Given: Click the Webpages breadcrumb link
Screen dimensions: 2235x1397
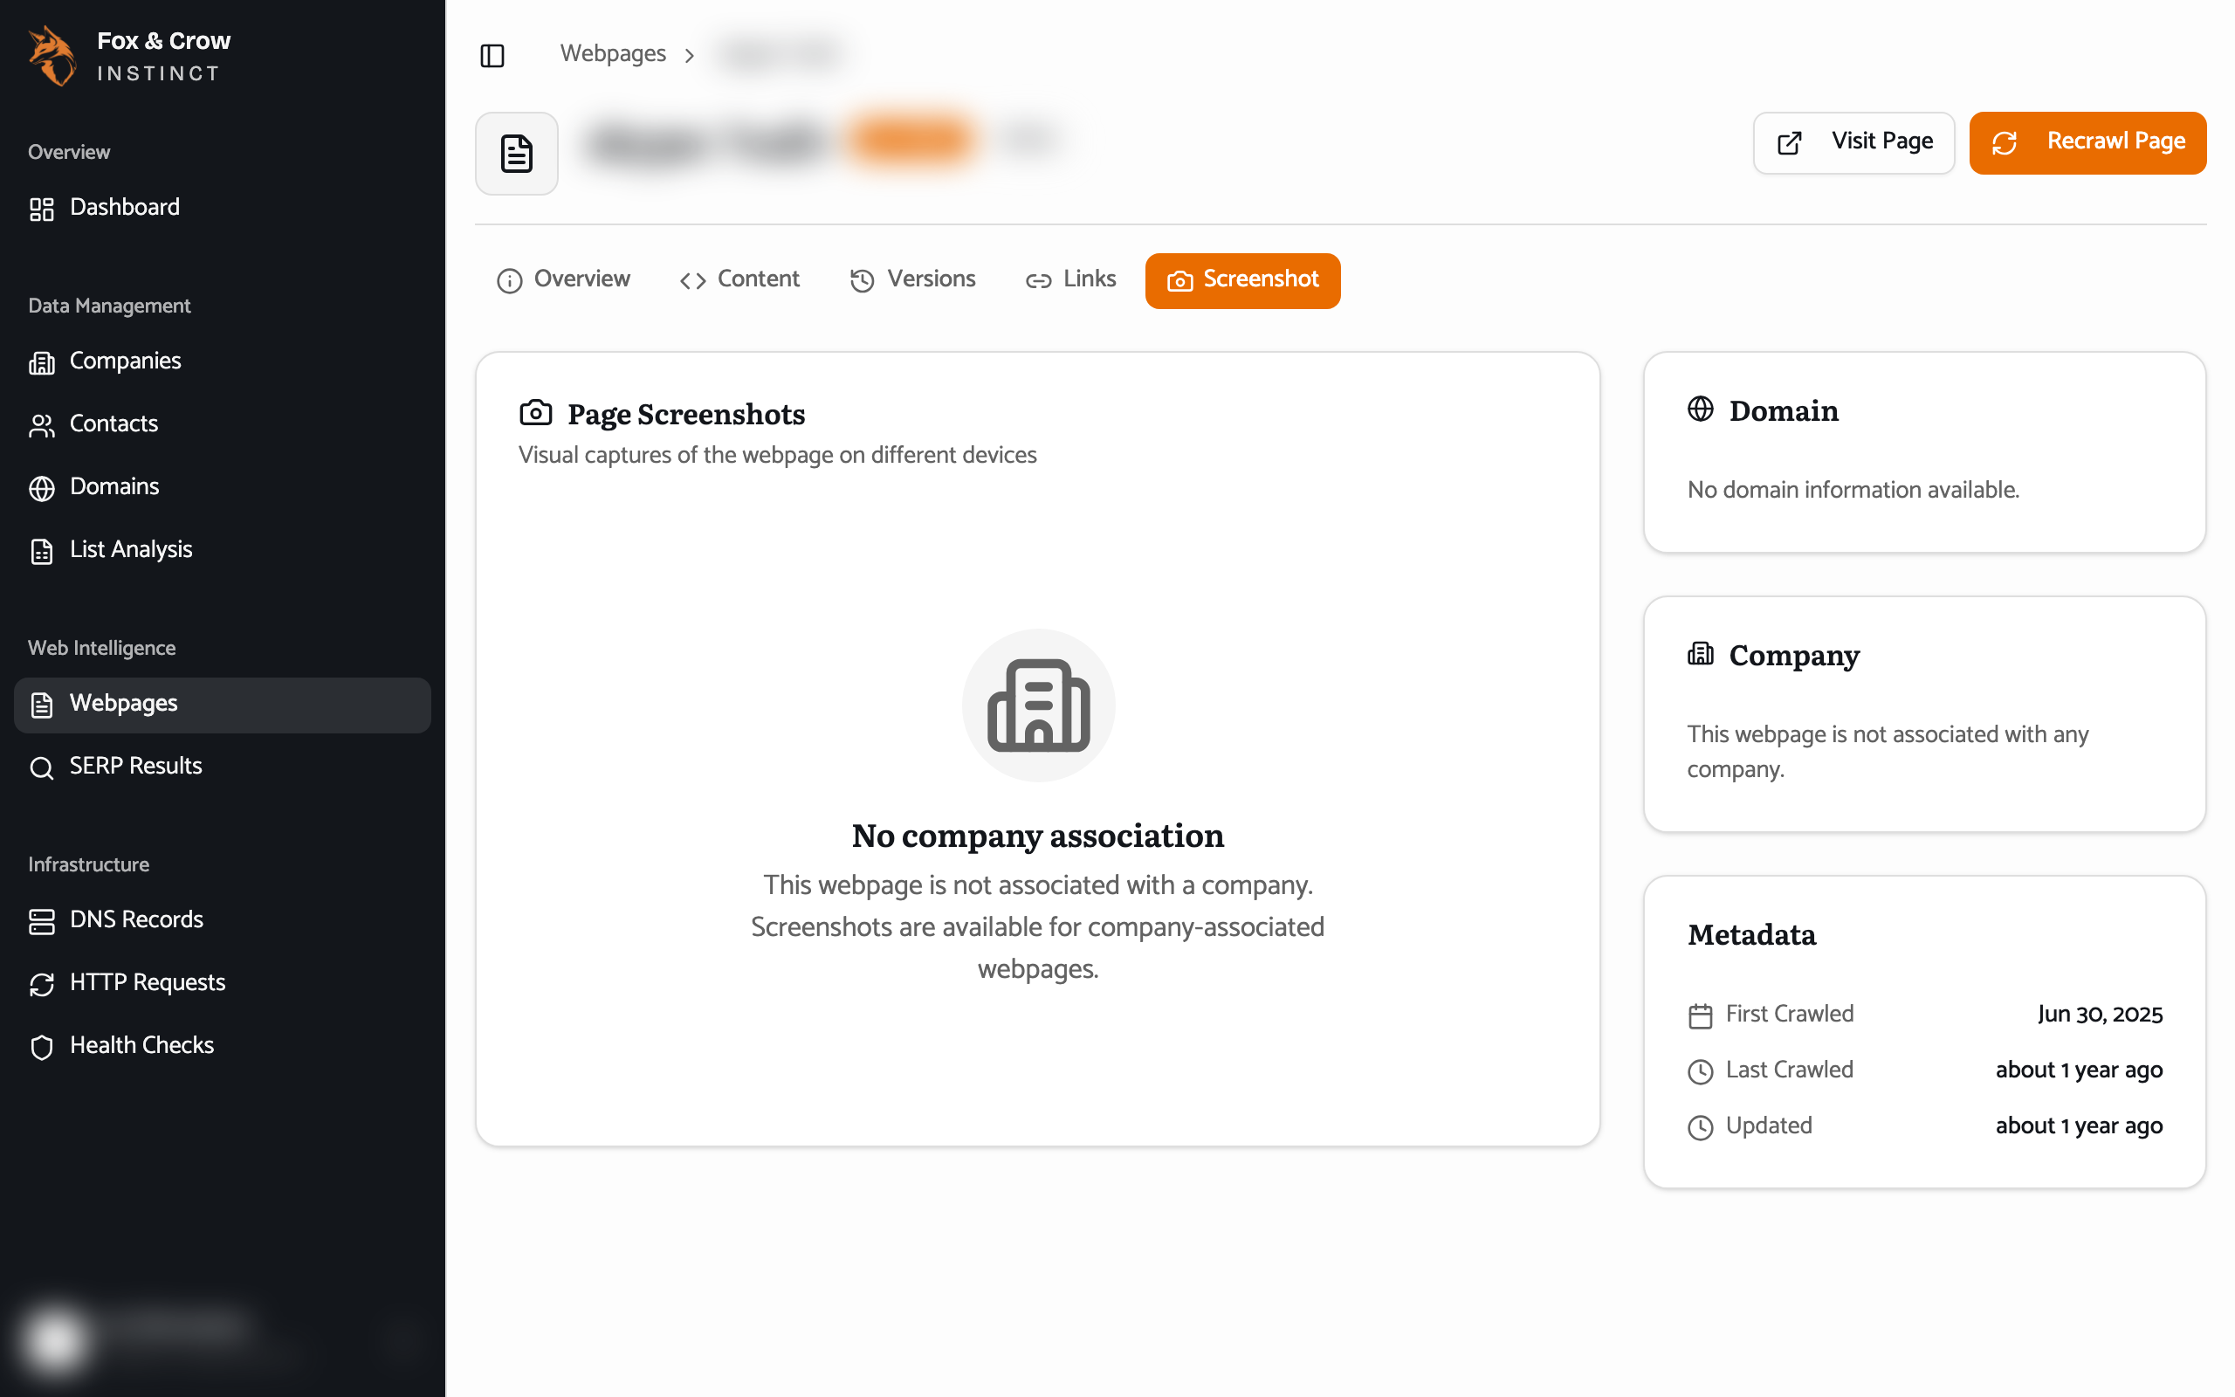Looking at the screenshot, I should coord(612,53).
